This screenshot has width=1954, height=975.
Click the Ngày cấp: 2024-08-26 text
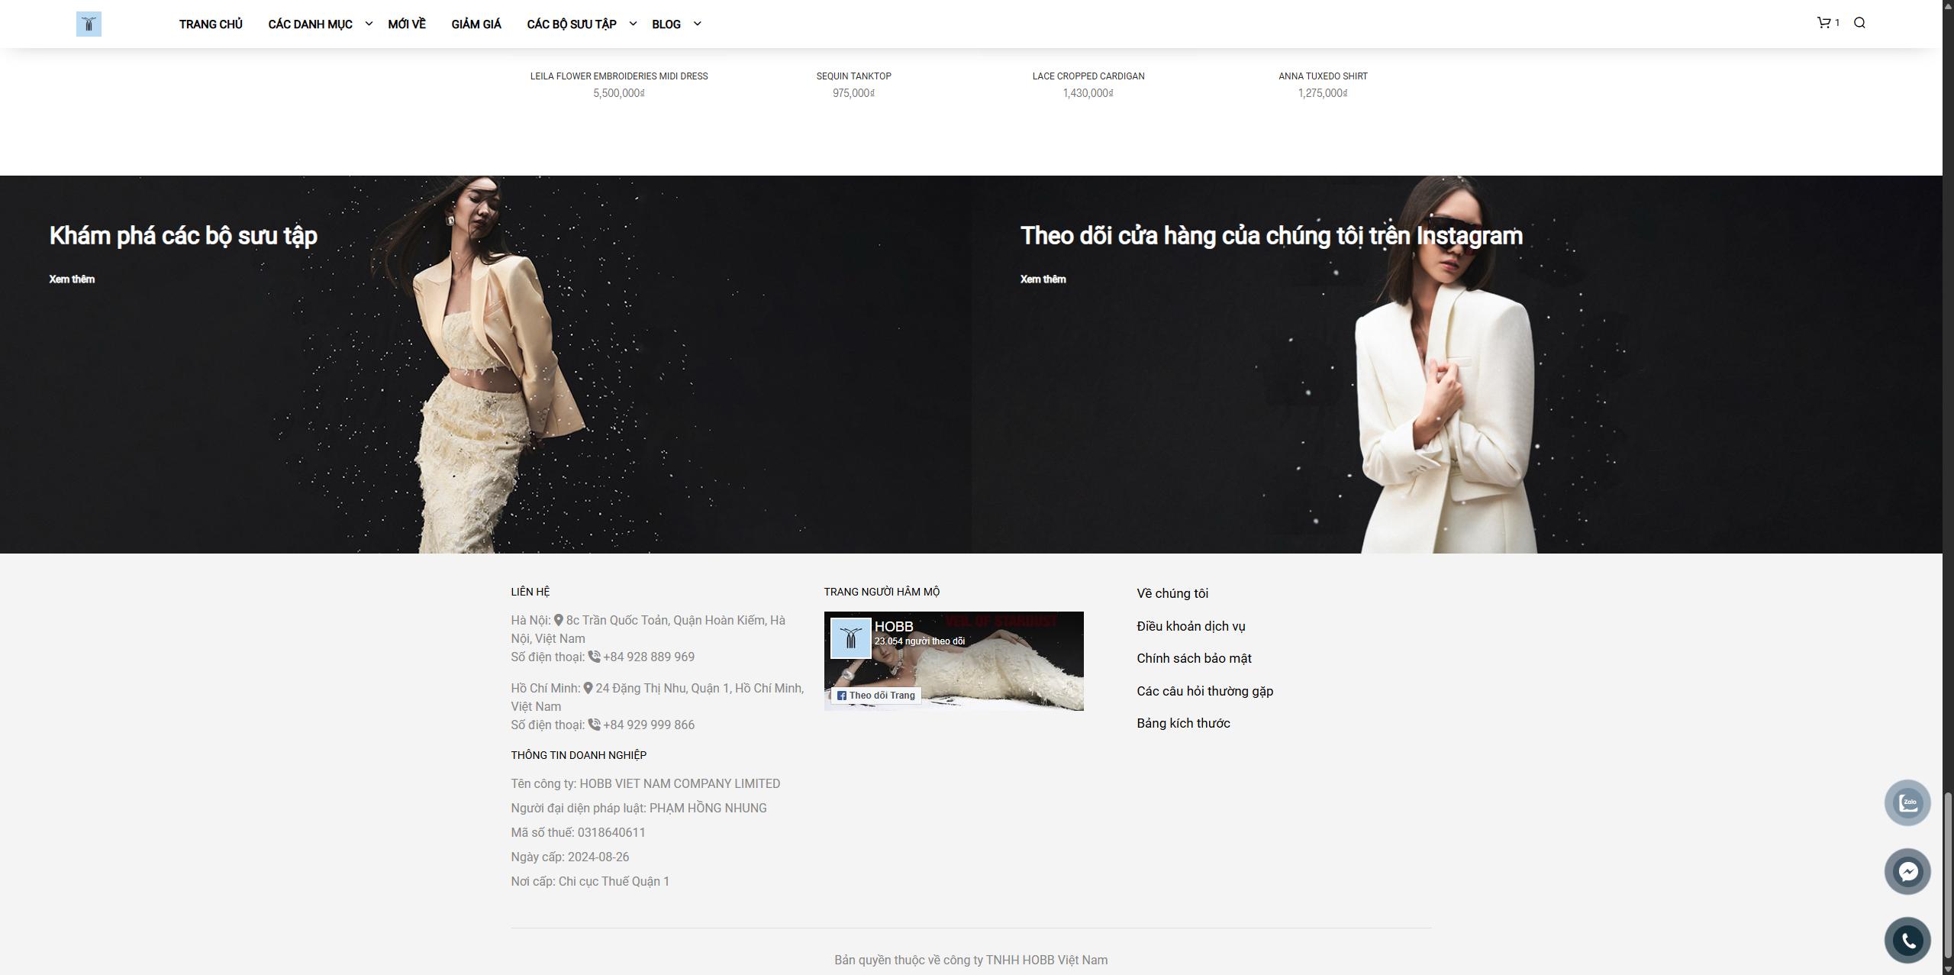[x=569, y=857]
